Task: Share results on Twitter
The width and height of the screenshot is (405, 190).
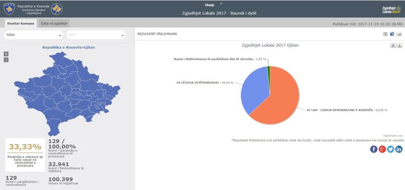Action: [x=391, y=149]
